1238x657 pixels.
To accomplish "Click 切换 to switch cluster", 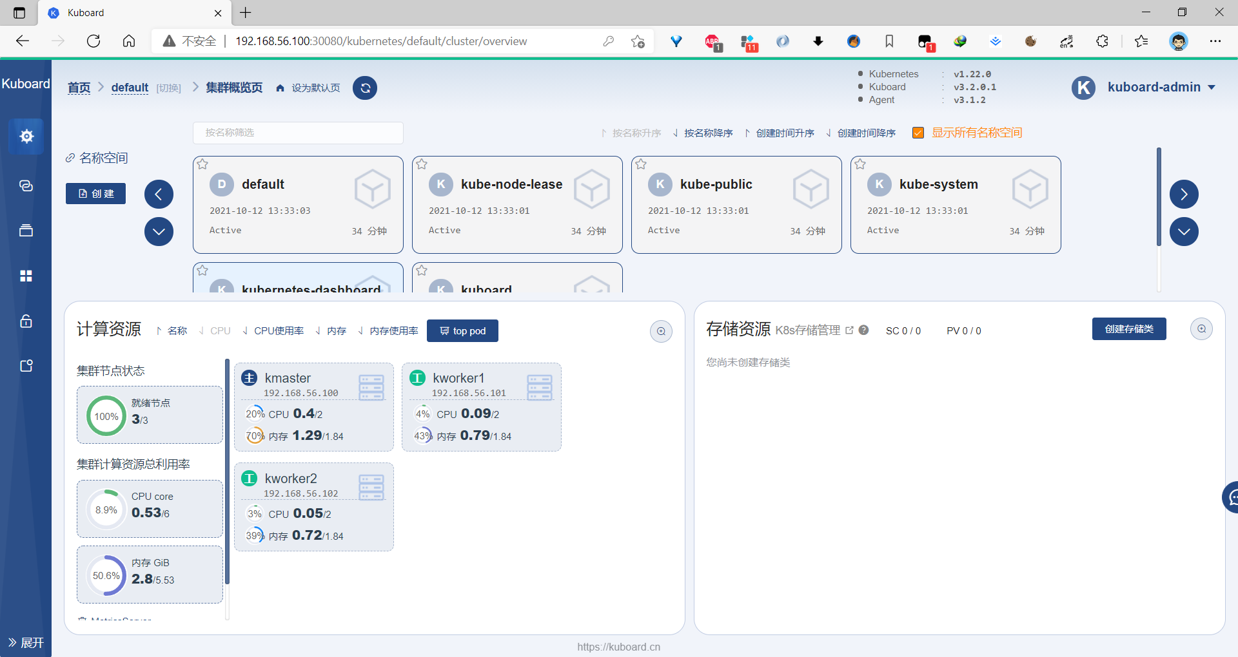I will (x=168, y=88).
